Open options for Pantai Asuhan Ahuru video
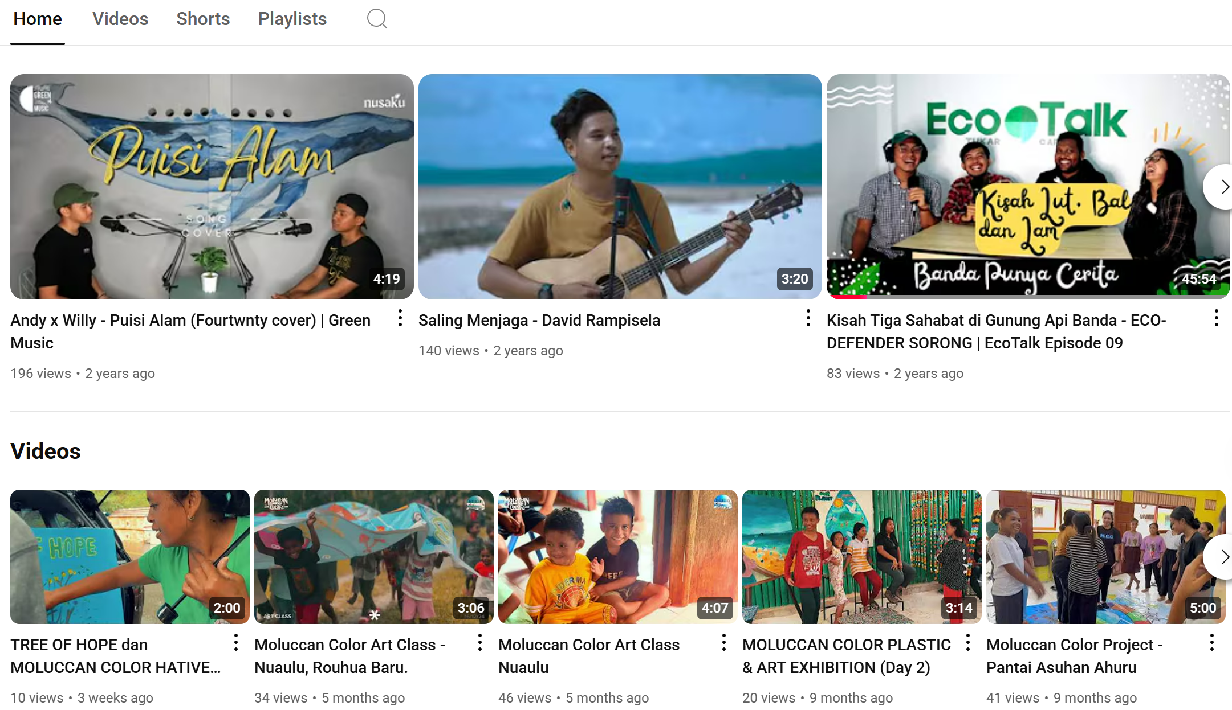This screenshot has height=710, width=1232. coord(1211,643)
